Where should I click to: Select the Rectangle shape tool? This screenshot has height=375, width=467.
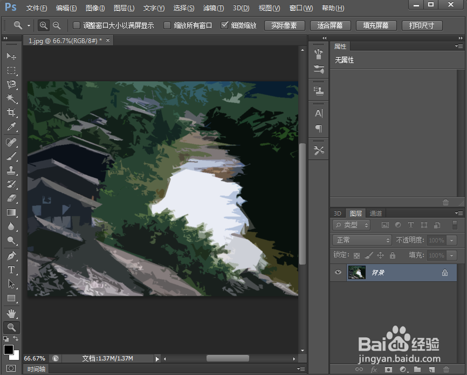point(11,298)
